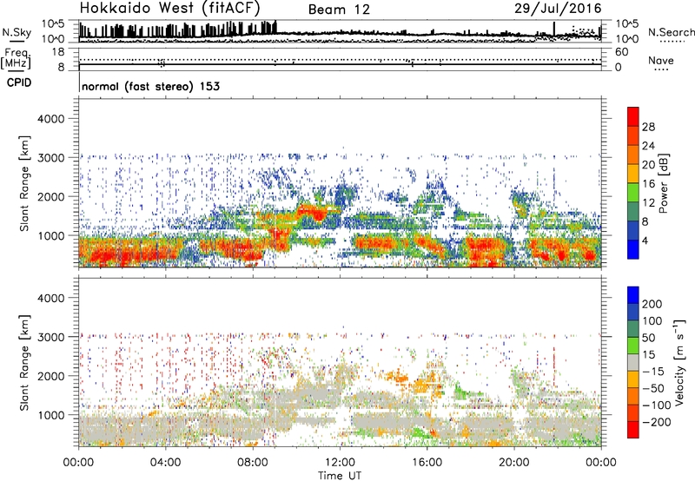The width and height of the screenshot is (695, 481).
Task: Click the 'Beam 12' label
Action: tap(339, 10)
